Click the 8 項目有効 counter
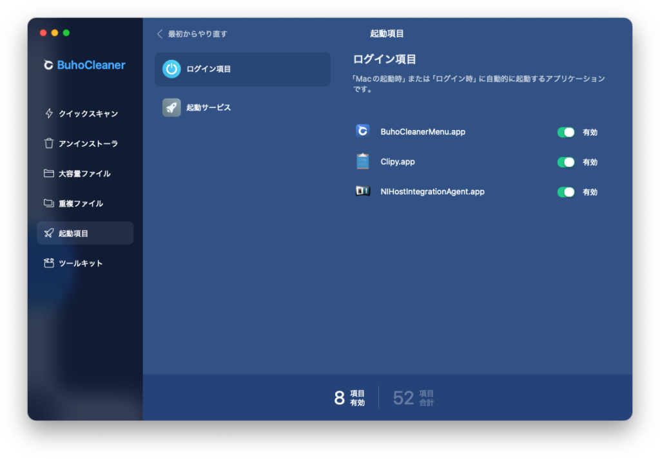The height and width of the screenshot is (459, 660). coord(349,398)
